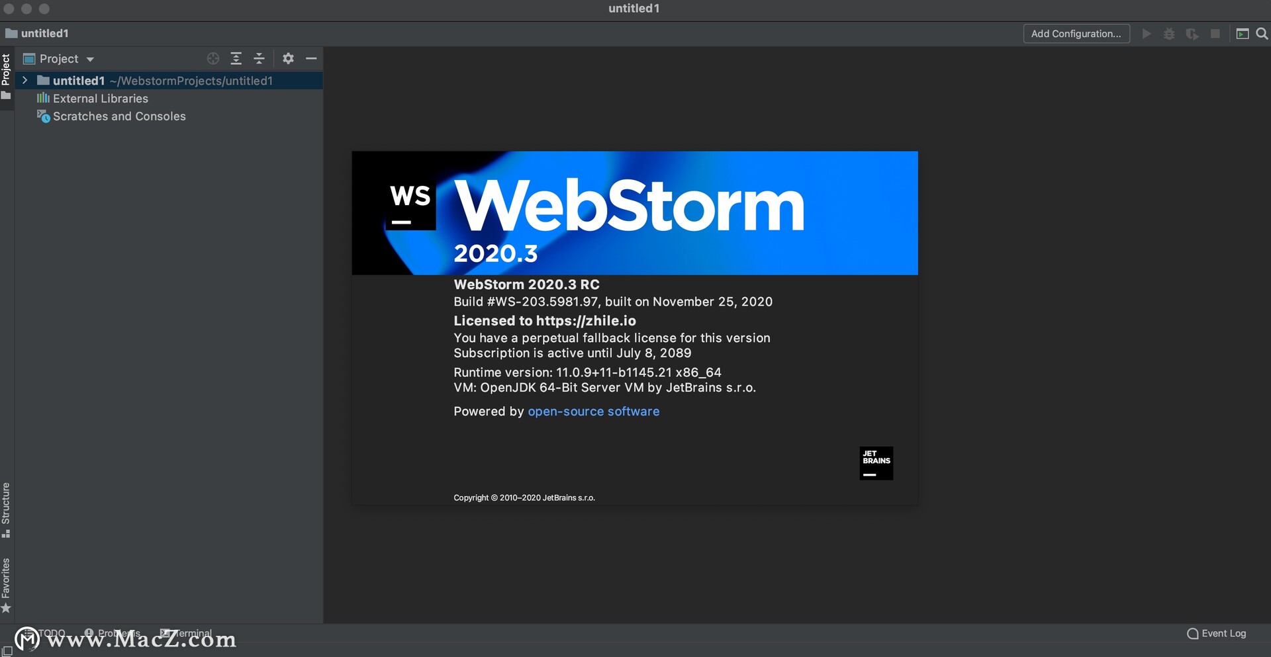
Task: Toggle the Project tool window side tab
Action: point(7,77)
